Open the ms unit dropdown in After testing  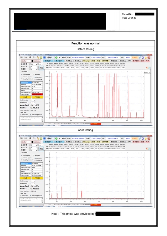coord(41,145)
